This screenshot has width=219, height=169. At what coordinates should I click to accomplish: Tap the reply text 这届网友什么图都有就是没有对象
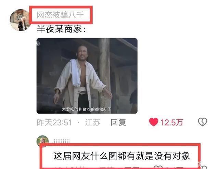[122, 156]
